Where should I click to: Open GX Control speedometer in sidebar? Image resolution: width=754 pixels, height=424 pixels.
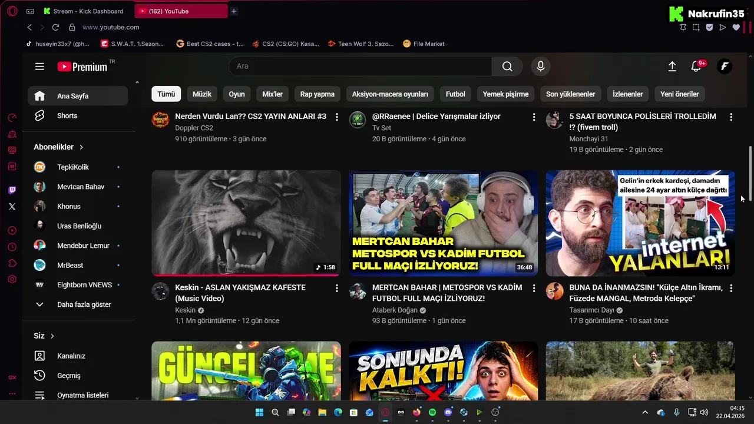point(12,118)
